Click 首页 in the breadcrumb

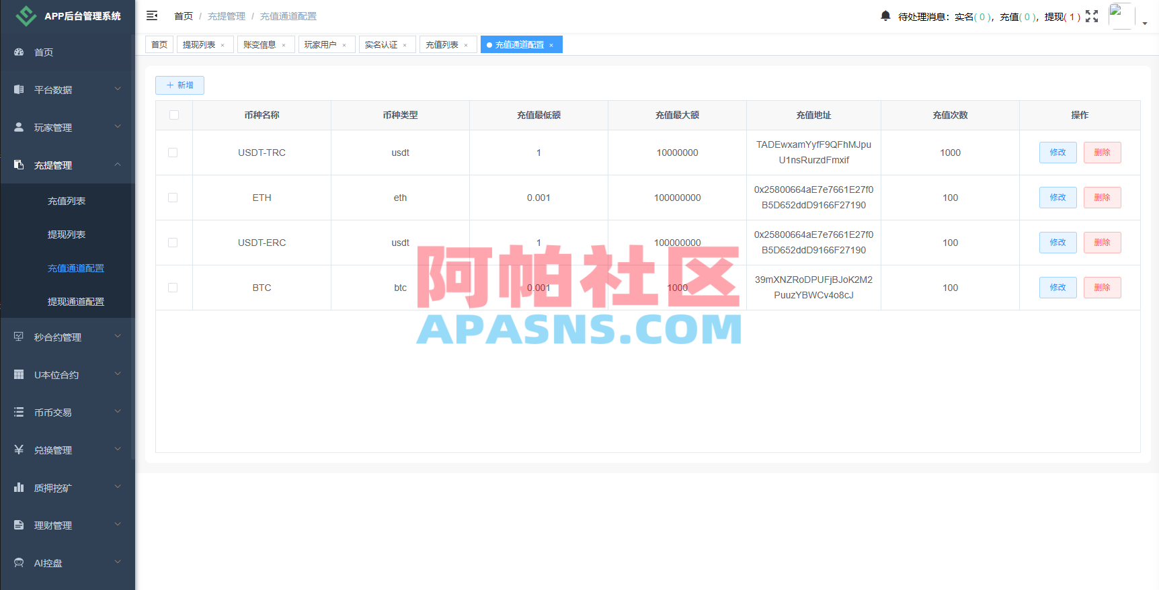[x=184, y=16]
